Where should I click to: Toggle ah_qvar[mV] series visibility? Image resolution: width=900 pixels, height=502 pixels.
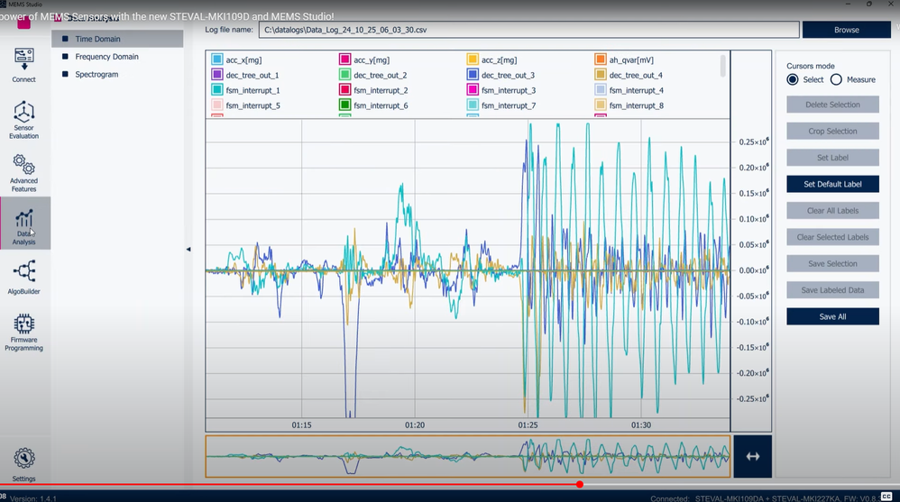[x=601, y=59]
